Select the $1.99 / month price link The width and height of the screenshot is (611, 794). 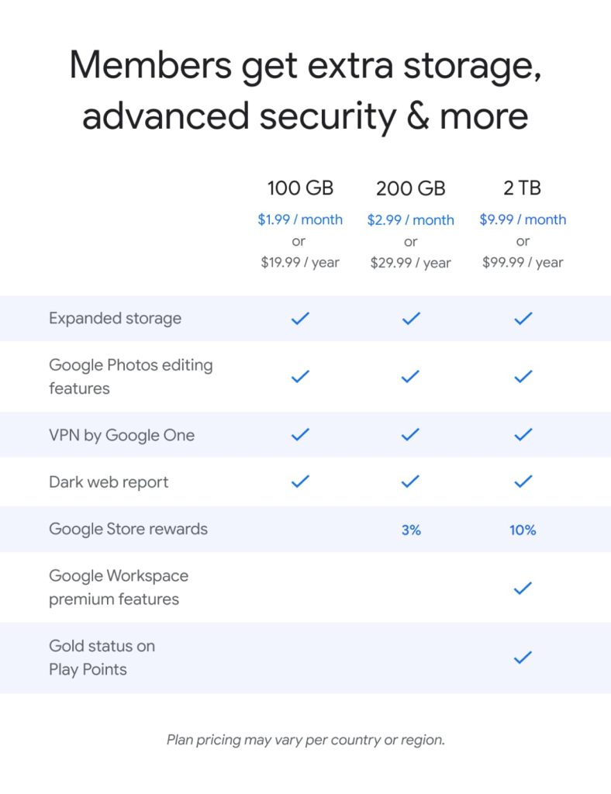click(300, 219)
